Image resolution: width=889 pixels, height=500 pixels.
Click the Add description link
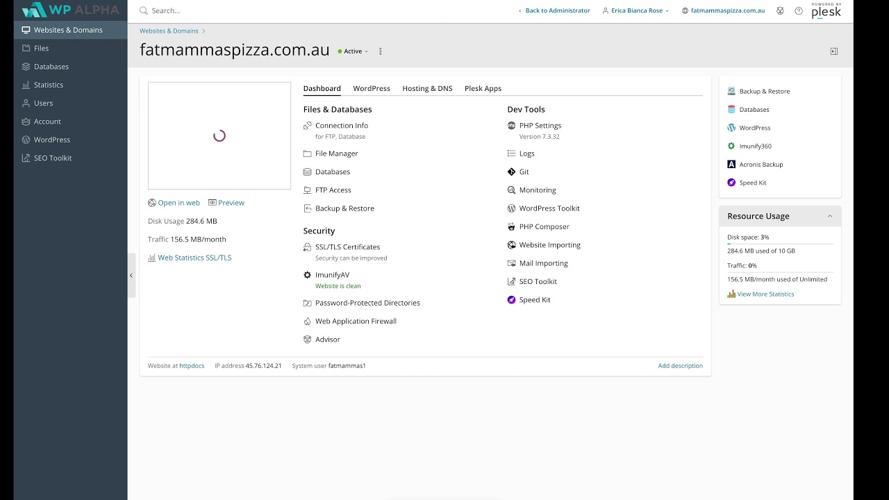[681, 366]
